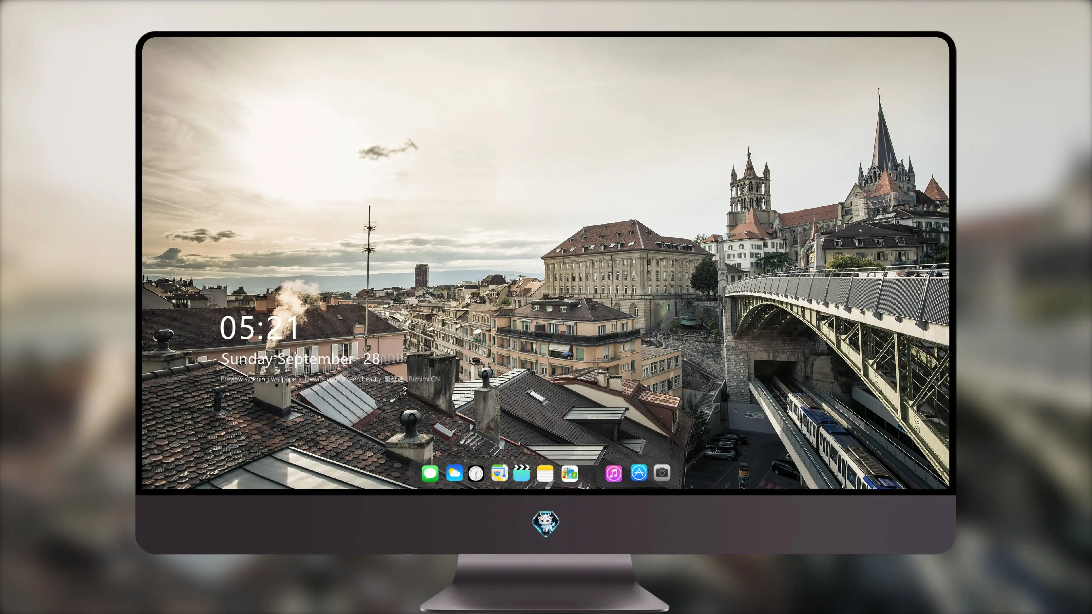Open the Clock app in the dock
Screen dimensions: 1092x614
click(476, 473)
